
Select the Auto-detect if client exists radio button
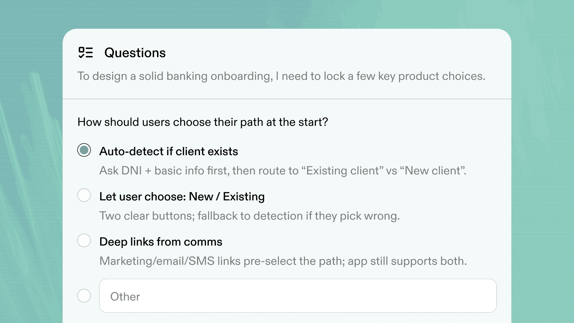pyautogui.click(x=84, y=150)
